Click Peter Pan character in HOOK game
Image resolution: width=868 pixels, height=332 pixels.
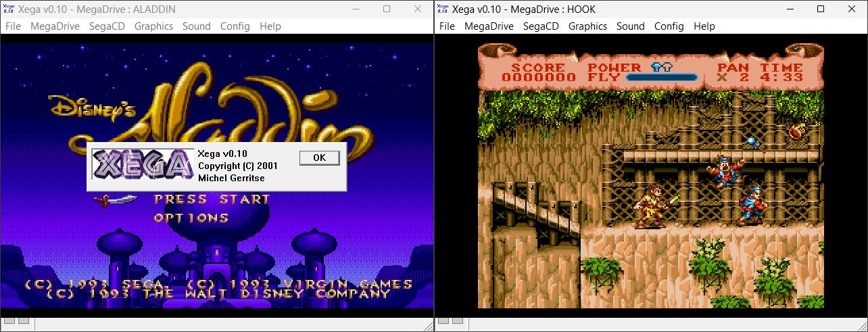[654, 207]
